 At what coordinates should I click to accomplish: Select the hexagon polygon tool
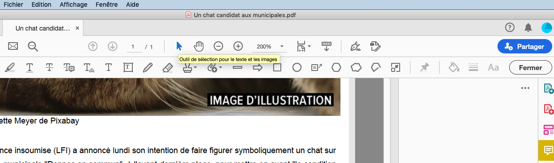pyautogui.click(x=336, y=67)
